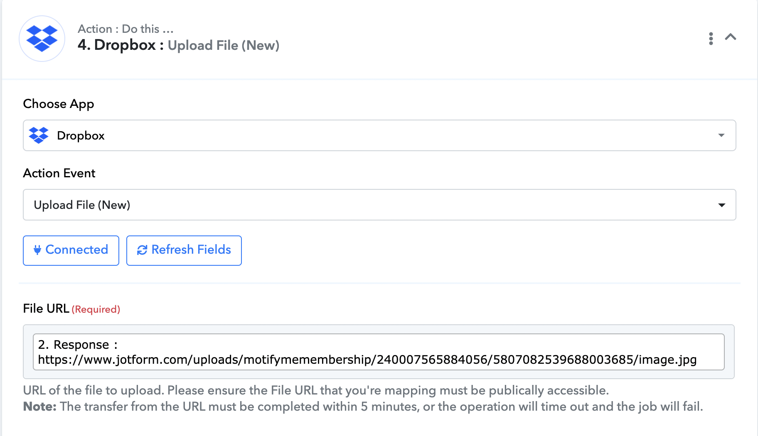This screenshot has width=758, height=436.
Task: Click the Upload File (New) event selection
Action: click(x=379, y=205)
